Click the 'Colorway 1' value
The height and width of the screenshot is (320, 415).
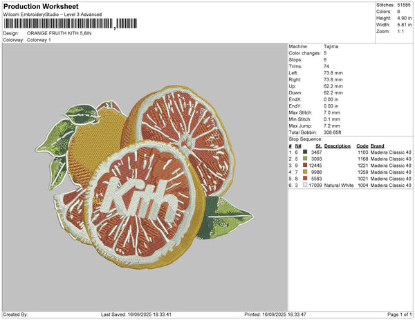click(x=39, y=40)
